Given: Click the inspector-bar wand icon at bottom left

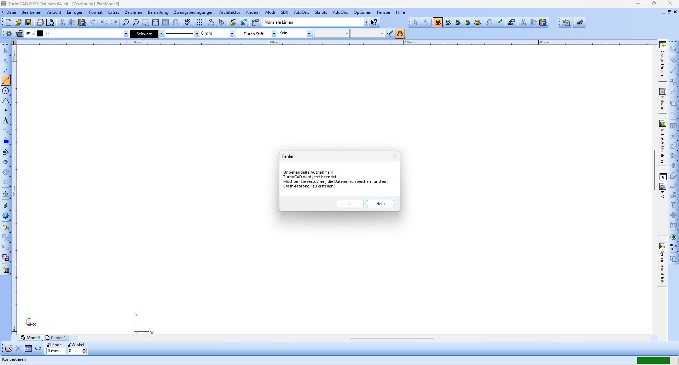Looking at the screenshot, I should 8,348.
